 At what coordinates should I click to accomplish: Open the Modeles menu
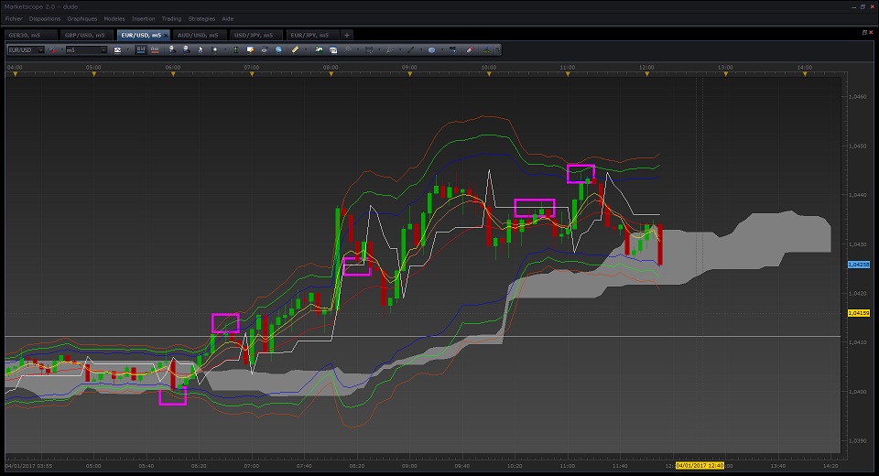tap(114, 18)
